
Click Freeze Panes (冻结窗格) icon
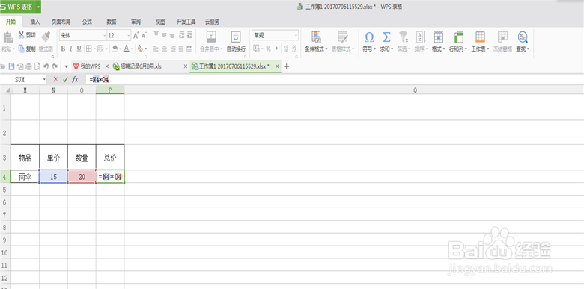503,37
